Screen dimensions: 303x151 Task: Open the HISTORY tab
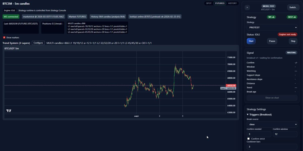(232, 3)
